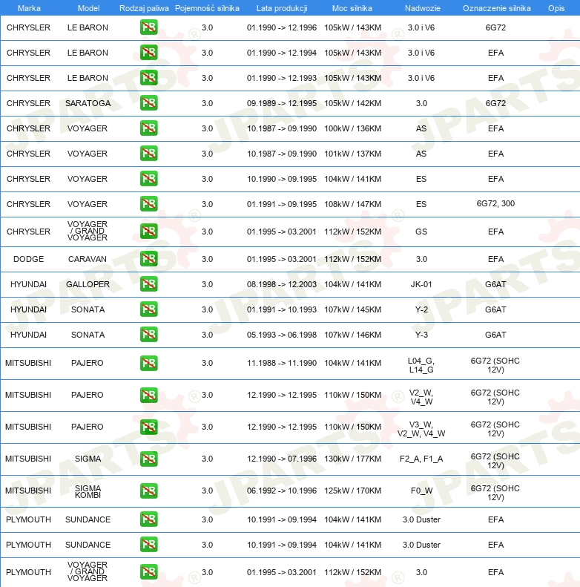580x587 pixels.
Task: Click the body code 'F0_W'
Action: point(421,491)
